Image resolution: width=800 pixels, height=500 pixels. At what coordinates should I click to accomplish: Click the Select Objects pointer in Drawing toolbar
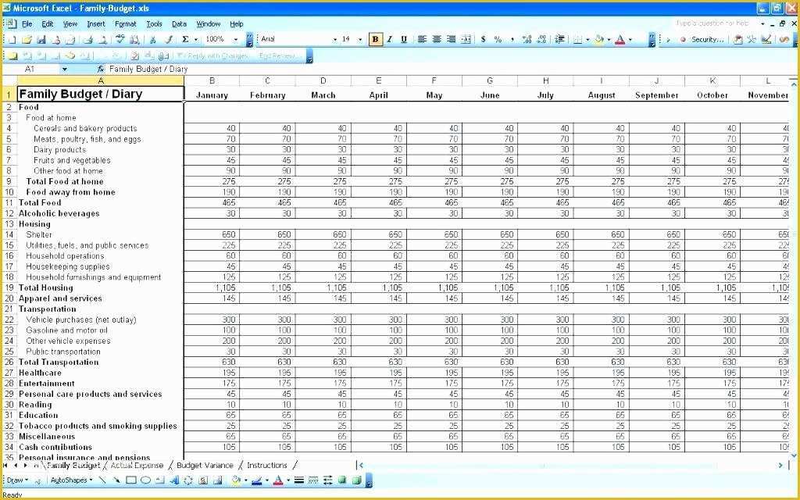(x=37, y=480)
